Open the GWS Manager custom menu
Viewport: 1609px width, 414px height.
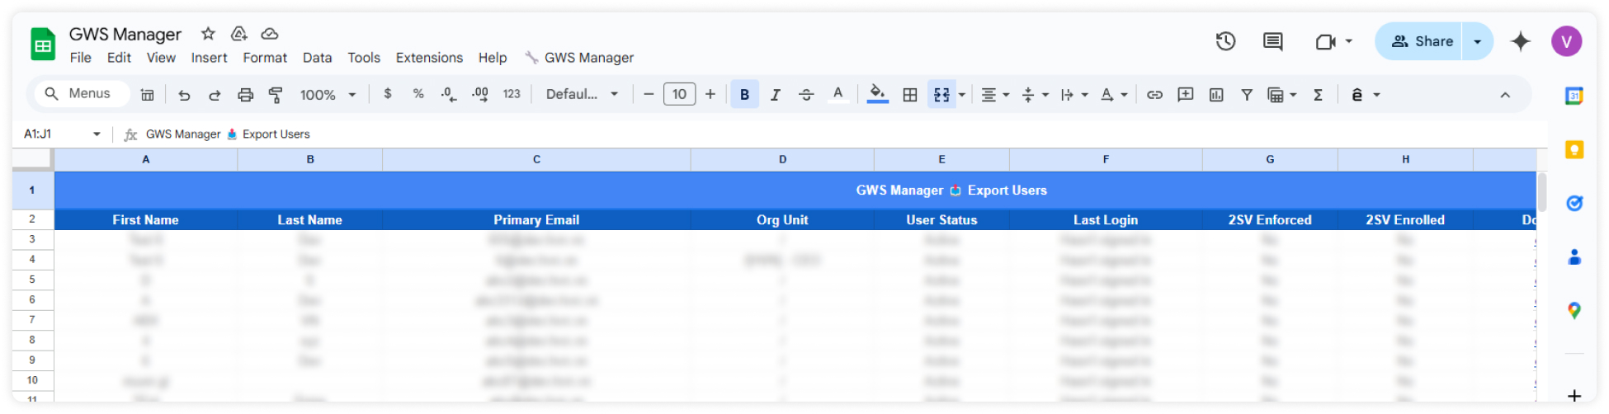(x=580, y=58)
